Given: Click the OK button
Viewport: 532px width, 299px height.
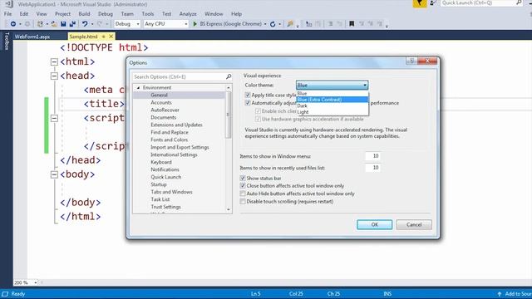Looking at the screenshot, I should (x=375, y=224).
